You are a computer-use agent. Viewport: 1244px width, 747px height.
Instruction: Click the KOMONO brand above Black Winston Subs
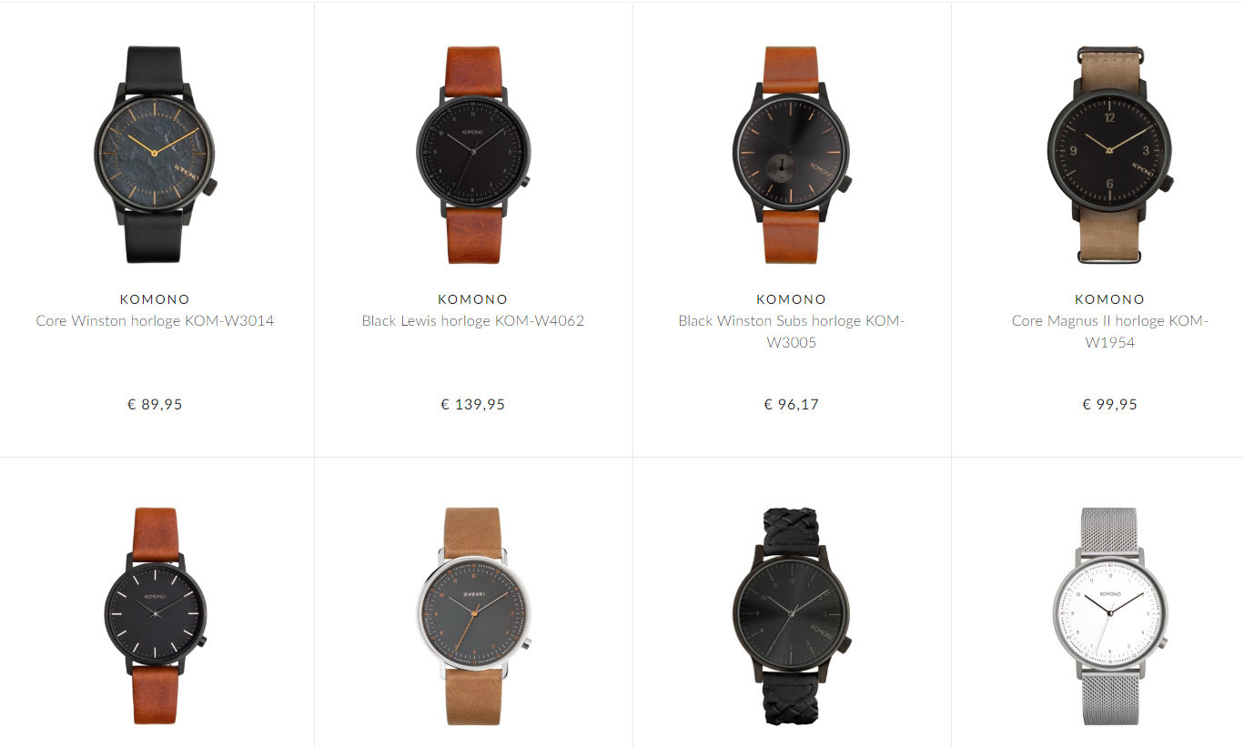(x=792, y=299)
